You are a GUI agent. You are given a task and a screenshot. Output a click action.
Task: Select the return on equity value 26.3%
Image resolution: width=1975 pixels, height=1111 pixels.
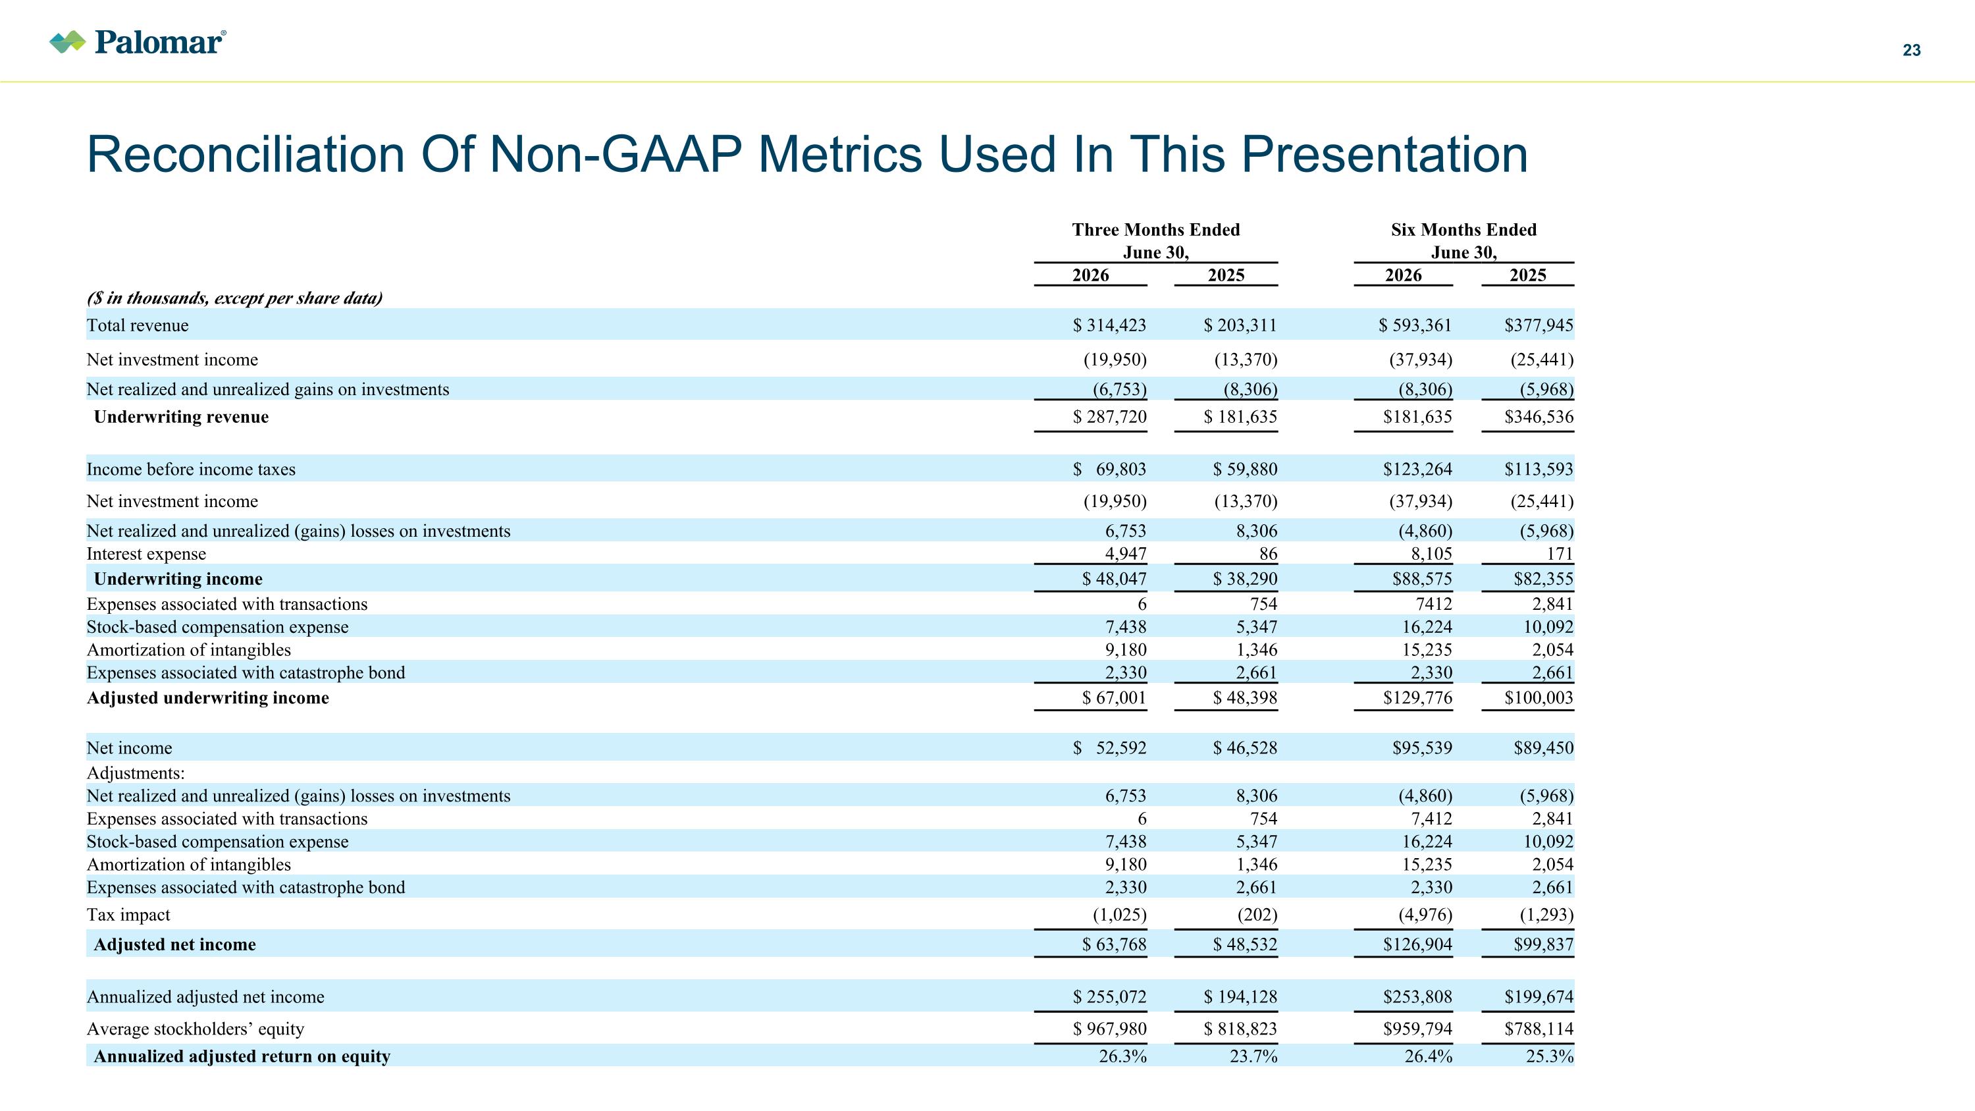(1123, 1056)
